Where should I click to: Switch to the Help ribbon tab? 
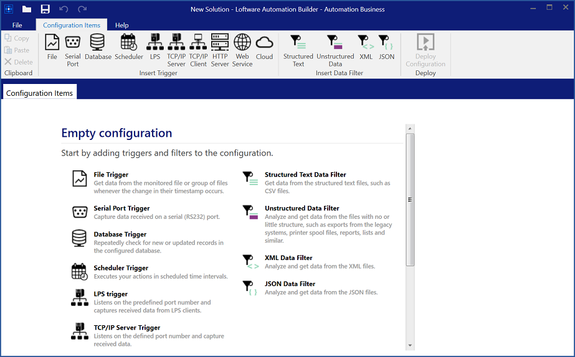pos(122,25)
